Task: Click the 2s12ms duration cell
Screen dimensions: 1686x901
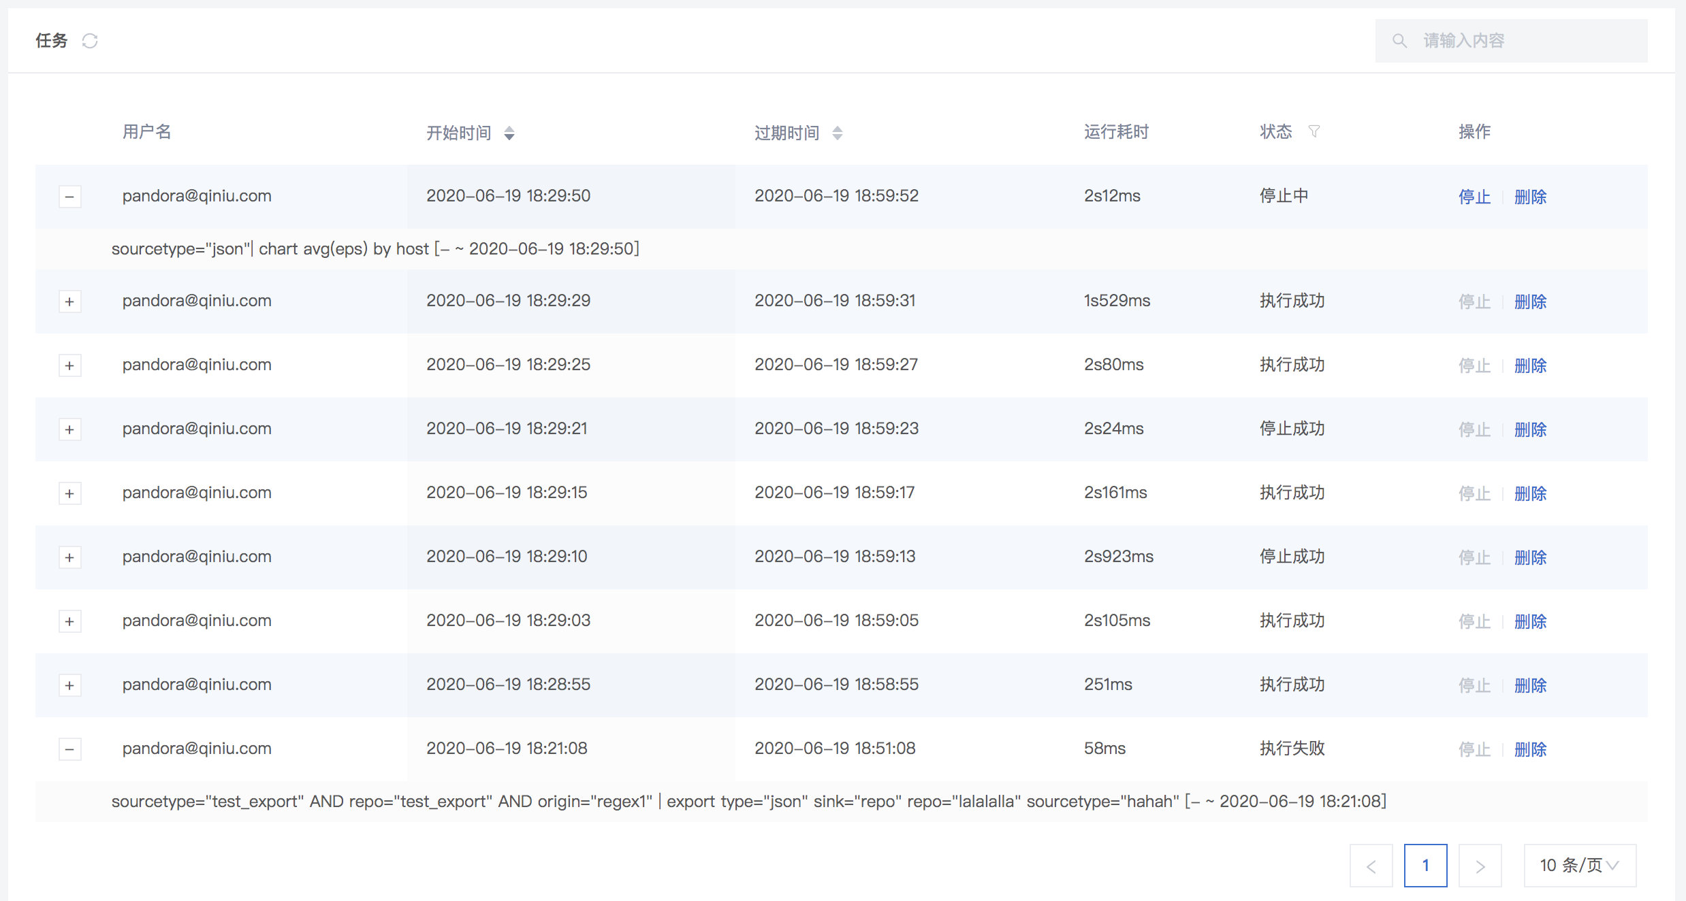Action: [x=1112, y=196]
